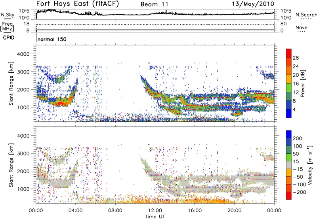Click the "16:00" time tick label

pos(195,211)
